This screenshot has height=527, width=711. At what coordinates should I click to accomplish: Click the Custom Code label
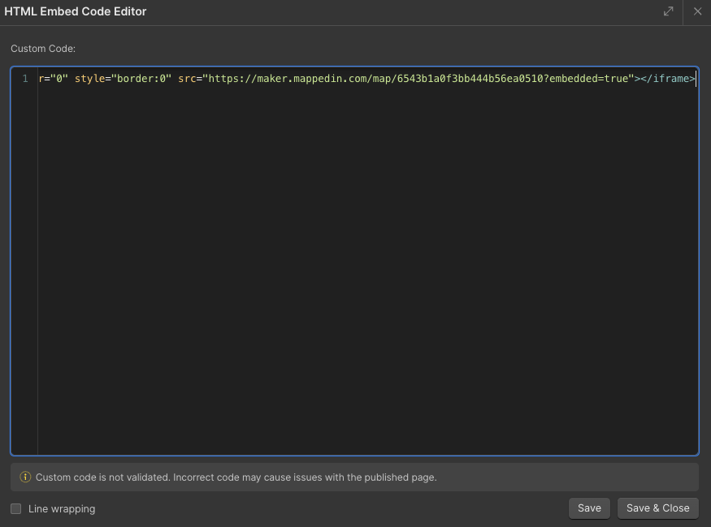pyautogui.click(x=43, y=49)
